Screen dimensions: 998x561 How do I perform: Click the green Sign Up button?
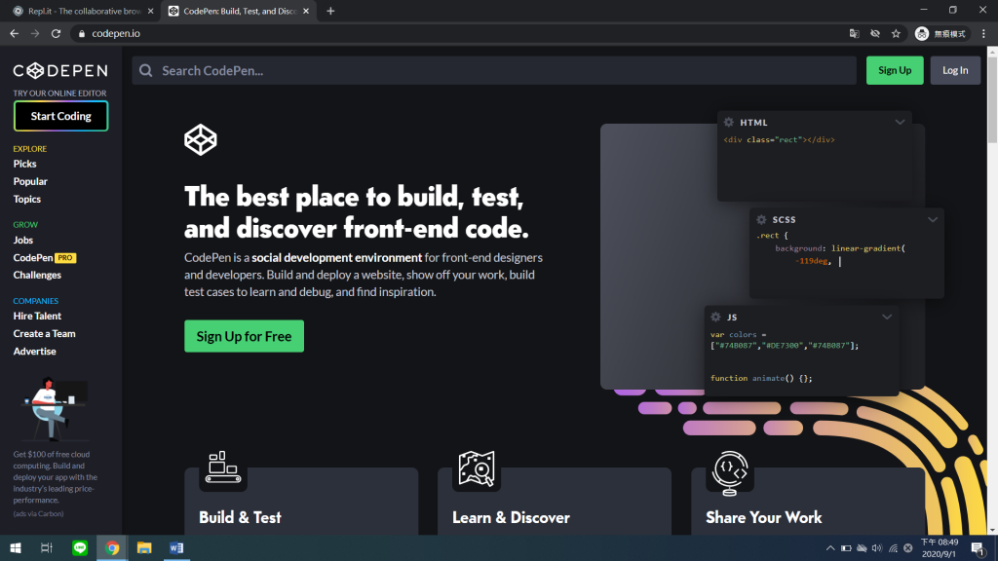click(895, 70)
